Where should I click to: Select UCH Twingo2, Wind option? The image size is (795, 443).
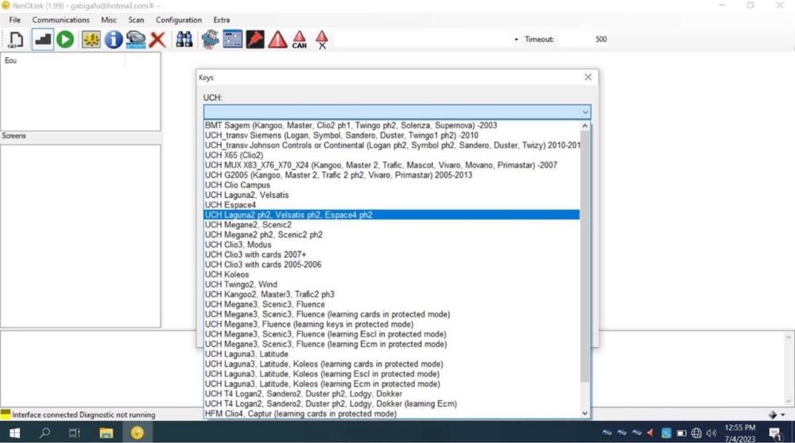point(391,285)
